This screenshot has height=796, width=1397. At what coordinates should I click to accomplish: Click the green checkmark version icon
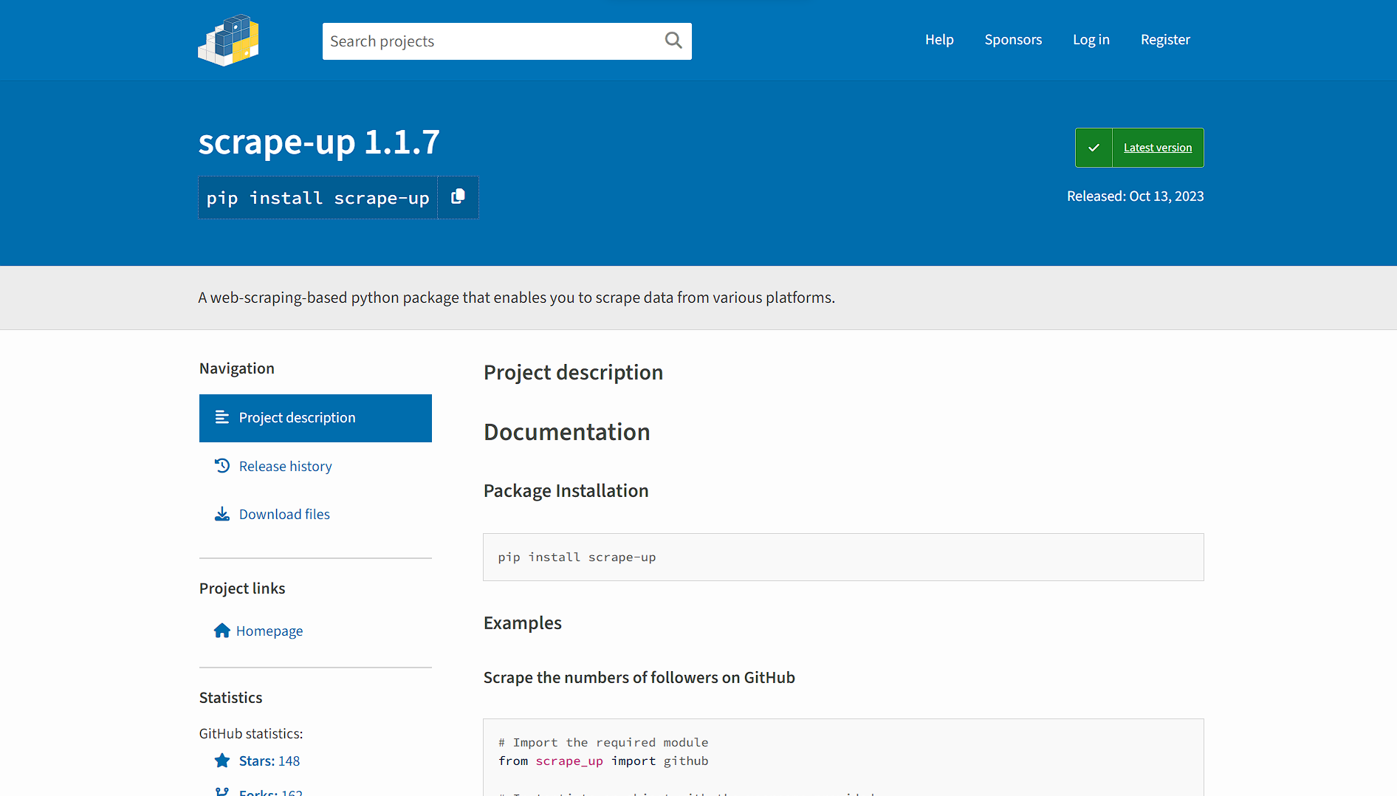1094,148
